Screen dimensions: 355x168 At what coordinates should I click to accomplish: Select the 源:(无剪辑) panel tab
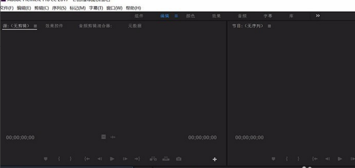(x=16, y=26)
